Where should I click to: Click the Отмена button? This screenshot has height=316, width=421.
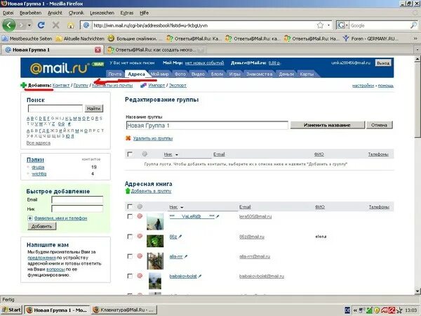click(x=379, y=125)
